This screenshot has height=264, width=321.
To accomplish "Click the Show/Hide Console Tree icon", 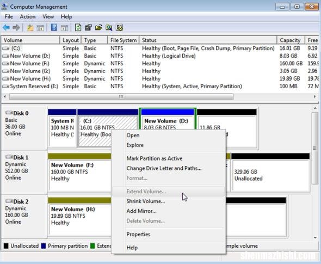I will 40,28.
